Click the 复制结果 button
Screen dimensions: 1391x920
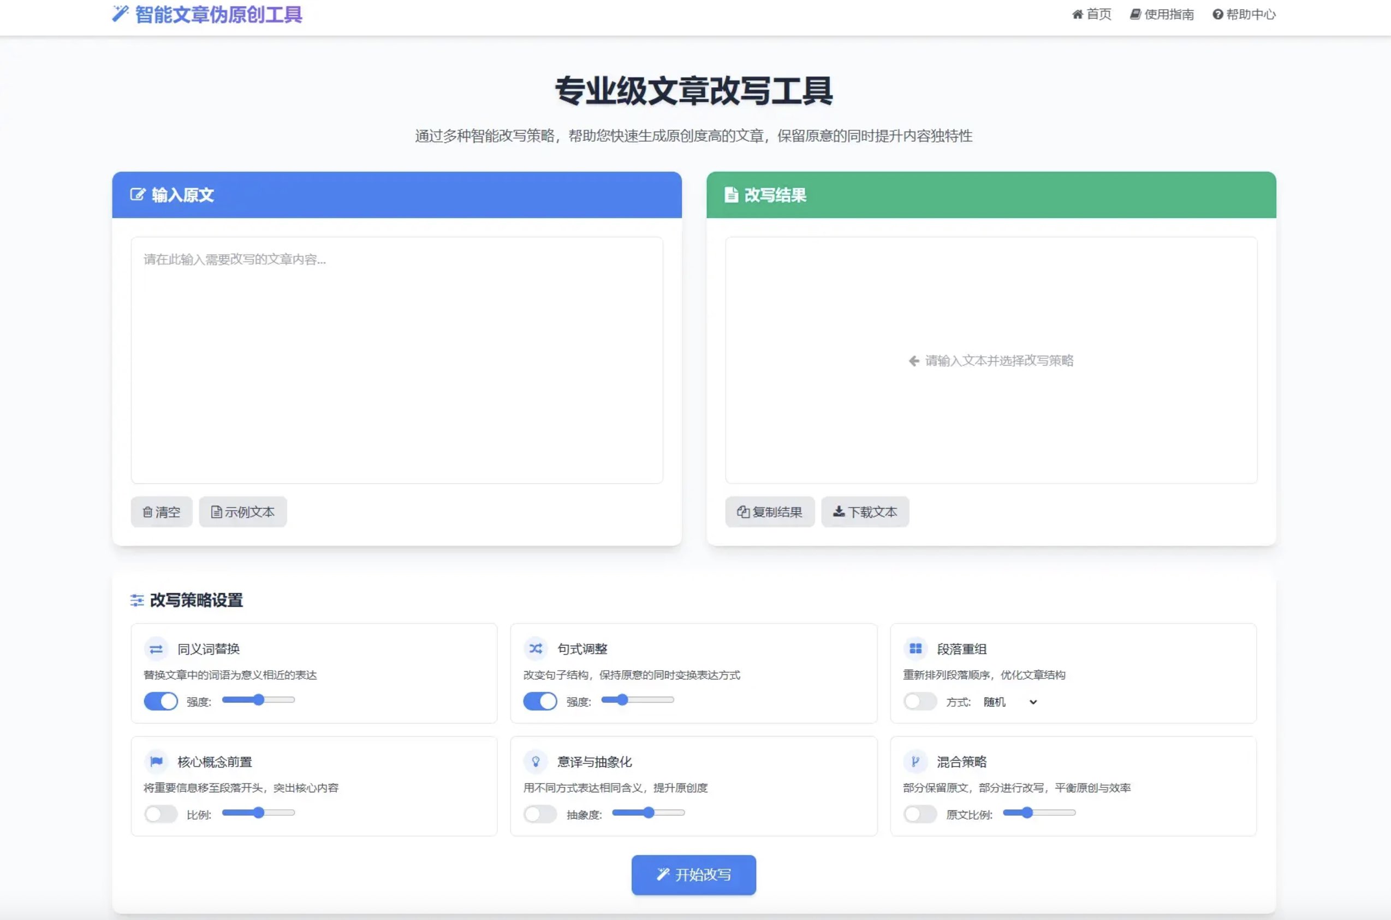click(x=769, y=512)
